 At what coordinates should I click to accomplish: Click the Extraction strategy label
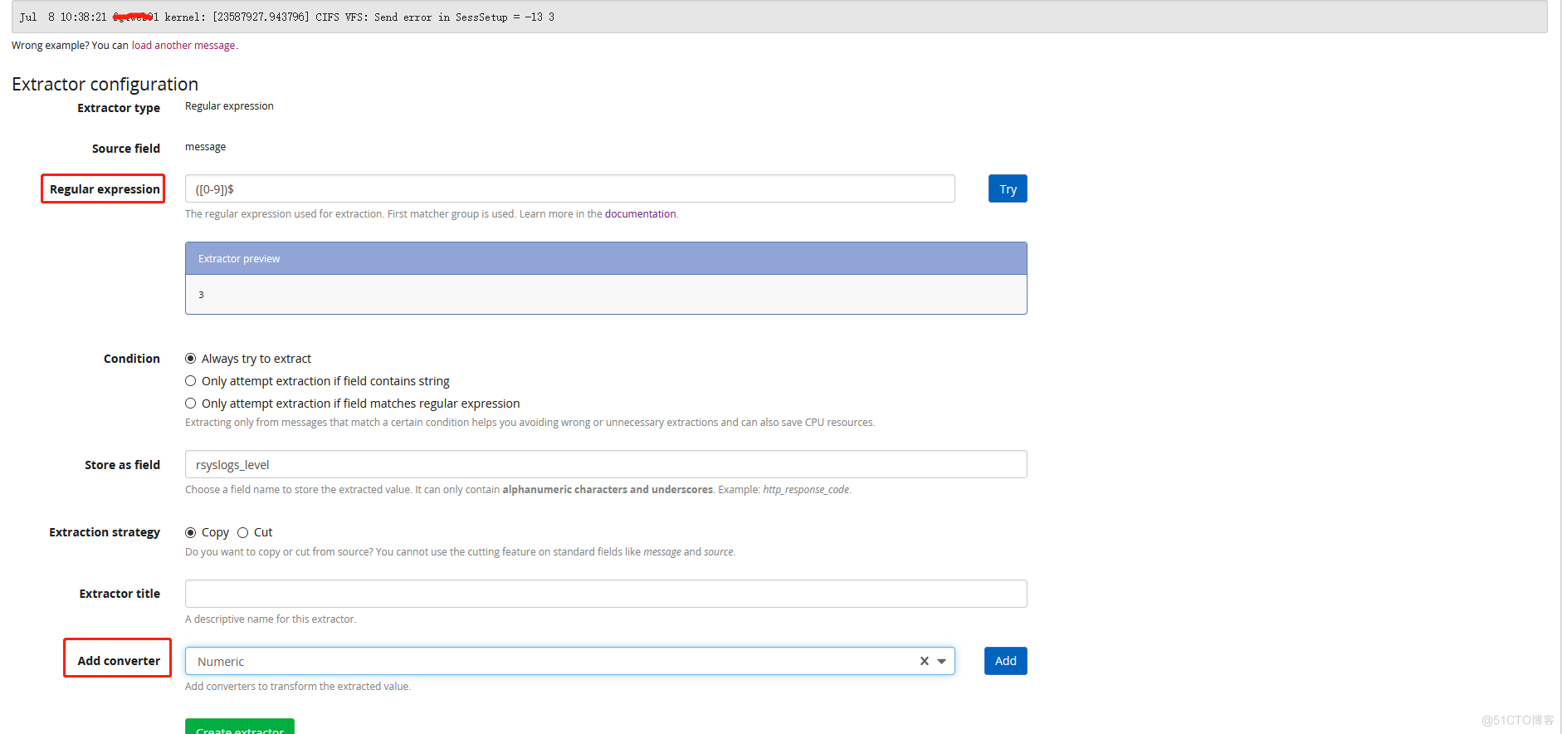[x=105, y=532]
